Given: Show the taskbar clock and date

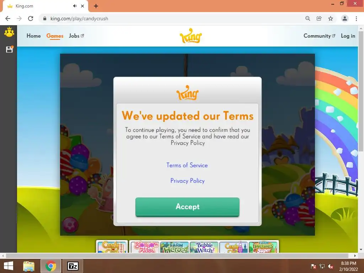Looking at the screenshot, I should point(348,266).
